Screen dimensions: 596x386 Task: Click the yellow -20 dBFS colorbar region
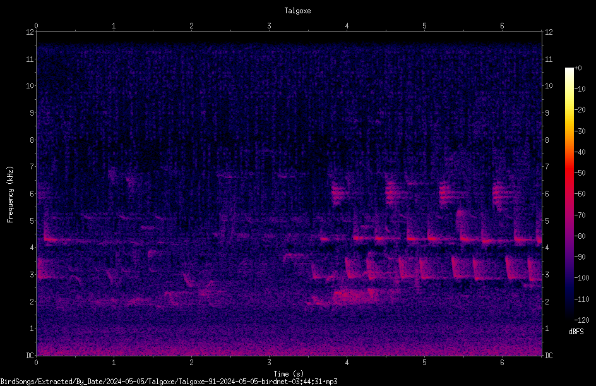pyautogui.click(x=569, y=110)
